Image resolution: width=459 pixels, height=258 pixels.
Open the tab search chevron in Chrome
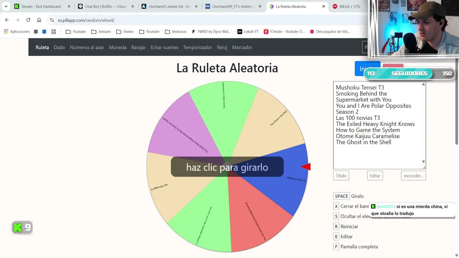pos(6,6)
